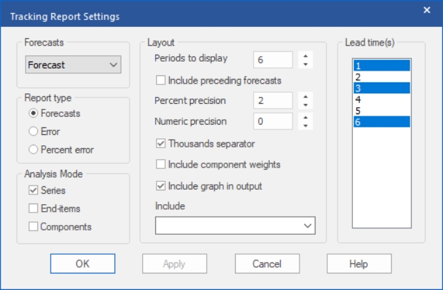443x290 pixels.
Task: Disable Include graph in output
Action: (x=161, y=186)
